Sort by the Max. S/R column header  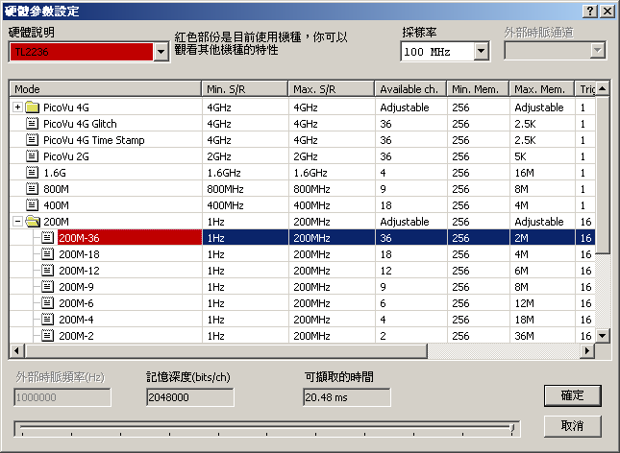coord(332,89)
